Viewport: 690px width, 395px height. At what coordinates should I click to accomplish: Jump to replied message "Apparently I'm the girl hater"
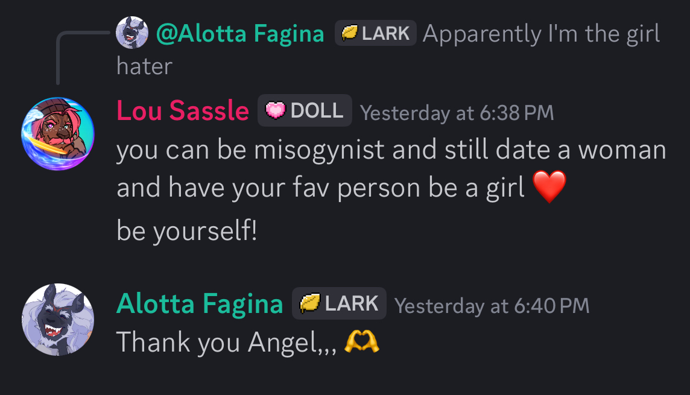(x=541, y=34)
